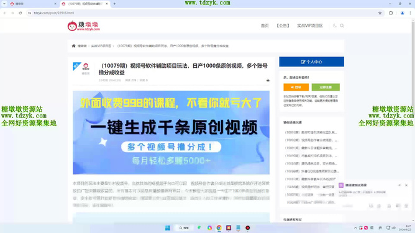This screenshot has width=415, height=233.
Task: Open the (10092期) sidebar article link
Action: point(311,140)
